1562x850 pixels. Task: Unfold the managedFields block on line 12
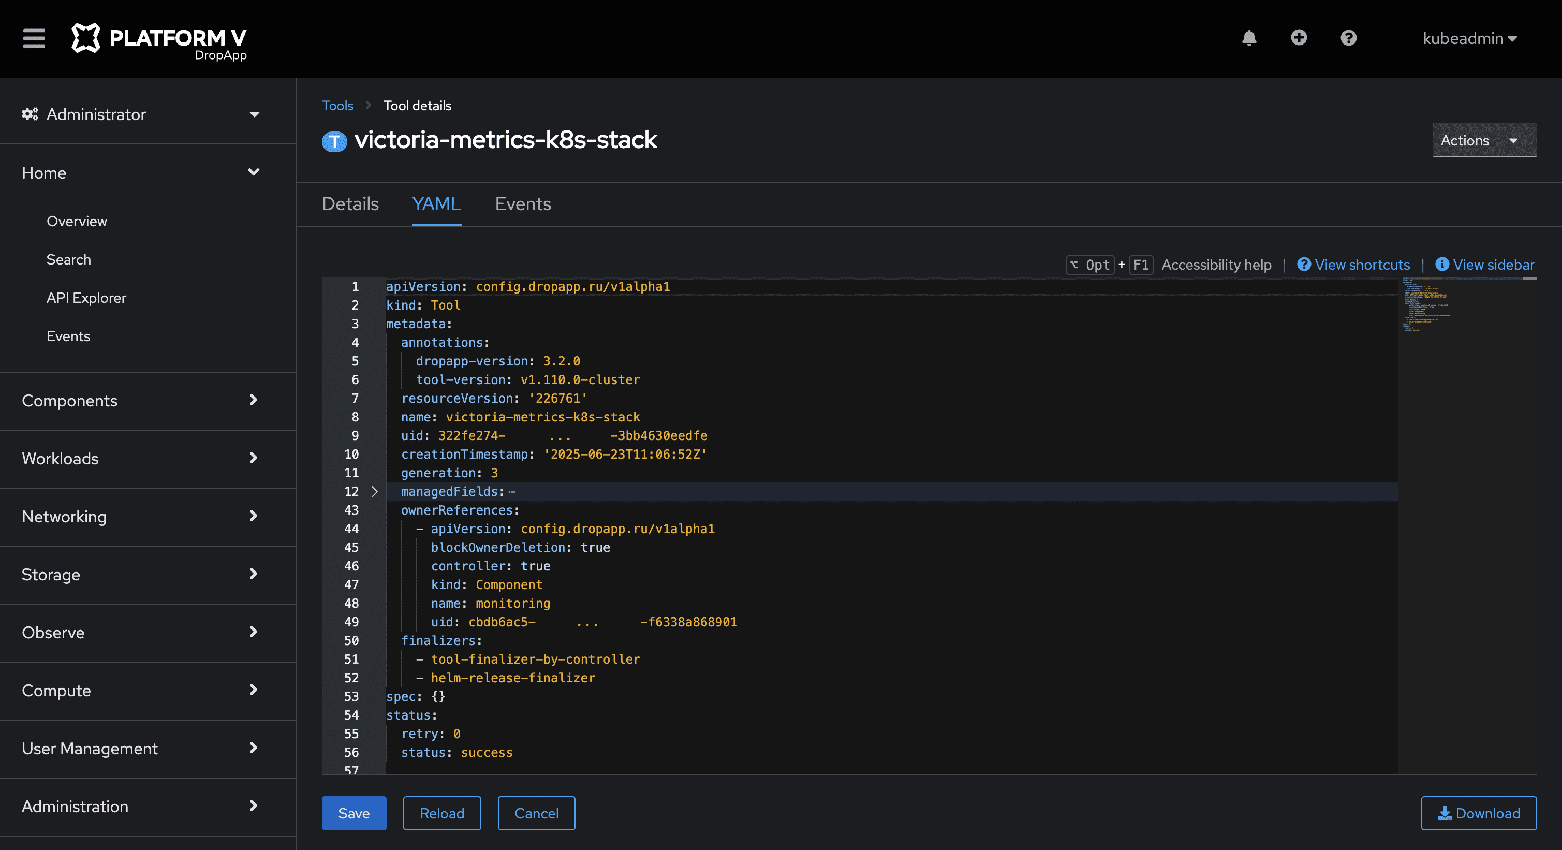click(x=374, y=491)
